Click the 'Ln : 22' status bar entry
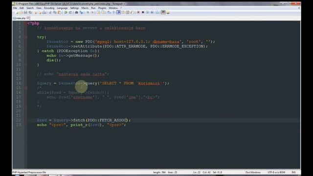313x176 pixels. pyautogui.click(x=197, y=172)
